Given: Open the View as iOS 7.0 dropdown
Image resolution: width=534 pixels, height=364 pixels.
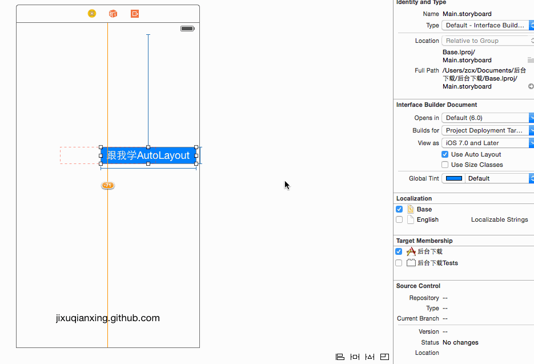Looking at the screenshot, I should 487,143.
